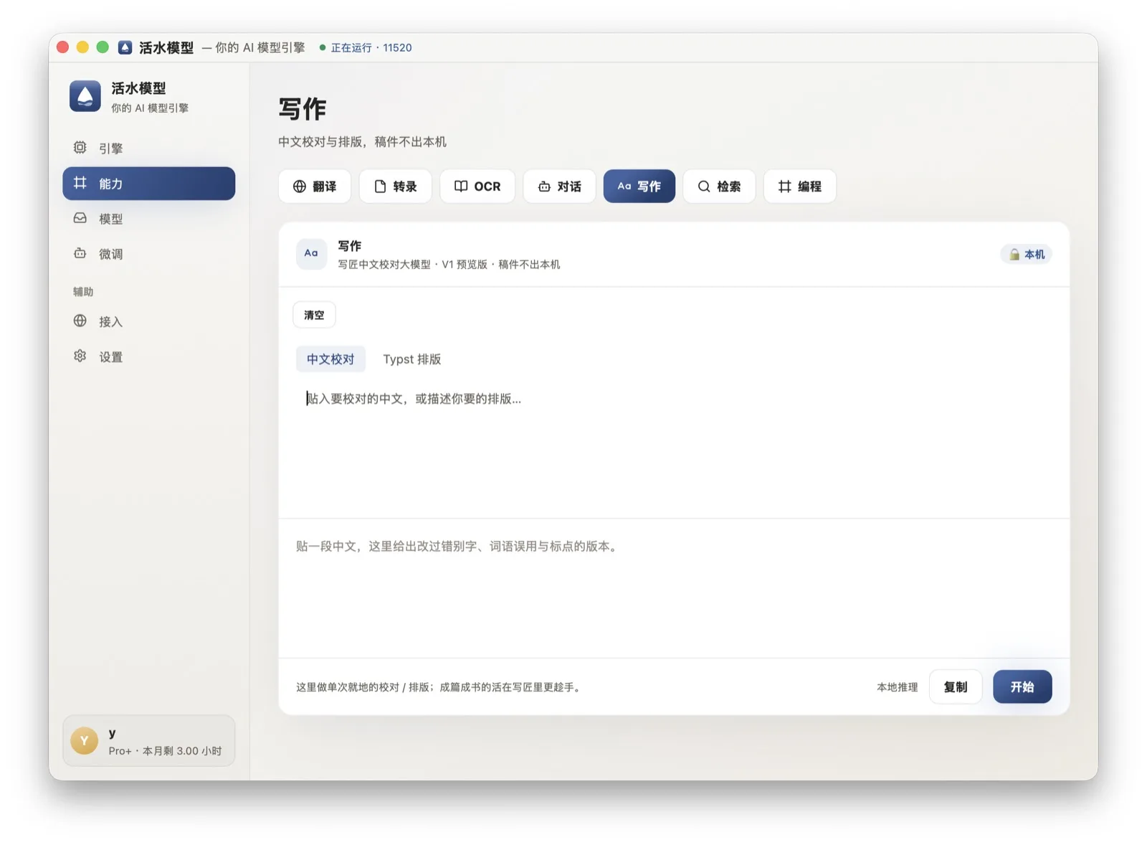Image resolution: width=1147 pixels, height=845 pixels.
Task: Click the app icon in title bar
Action: pyautogui.click(x=125, y=47)
